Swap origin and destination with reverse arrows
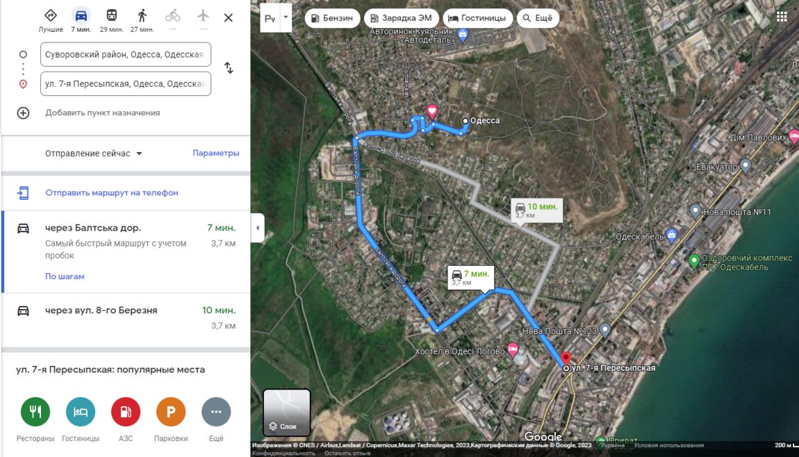The image size is (799, 457). (229, 68)
